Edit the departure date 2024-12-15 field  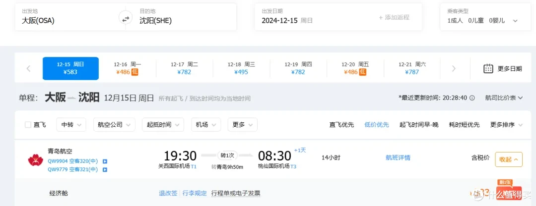[x=280, y=20]
